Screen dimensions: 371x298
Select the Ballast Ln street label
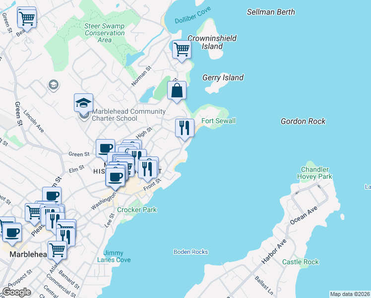[x=264, y=286]
